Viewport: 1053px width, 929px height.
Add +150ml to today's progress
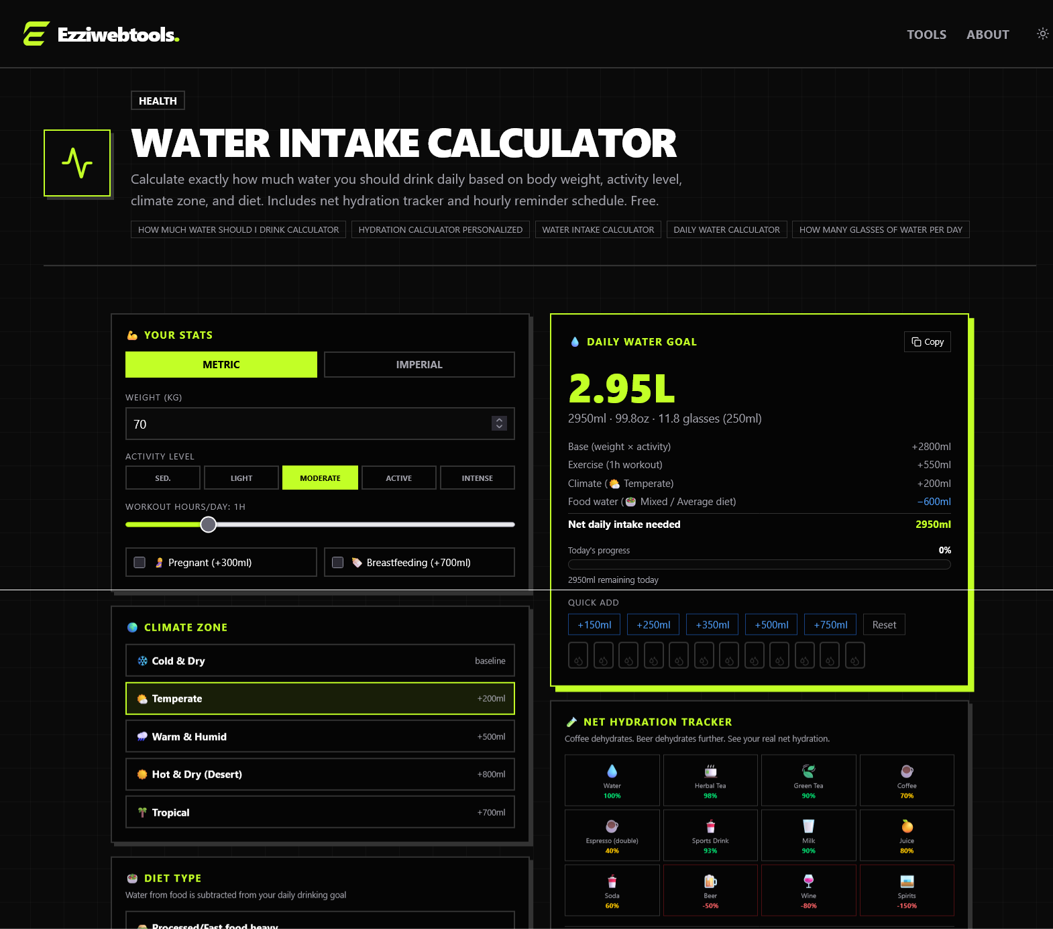(594, 624)
